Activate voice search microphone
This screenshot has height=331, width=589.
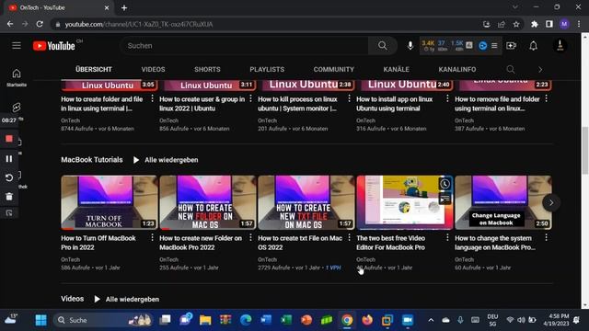[x=410, y=46]
